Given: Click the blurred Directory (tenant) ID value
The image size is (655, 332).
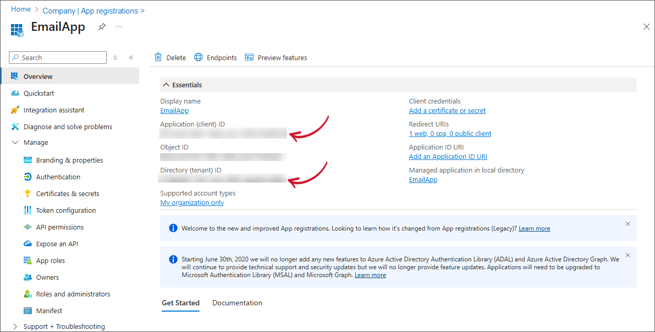Looking at the screenshot, I should 224,179.
